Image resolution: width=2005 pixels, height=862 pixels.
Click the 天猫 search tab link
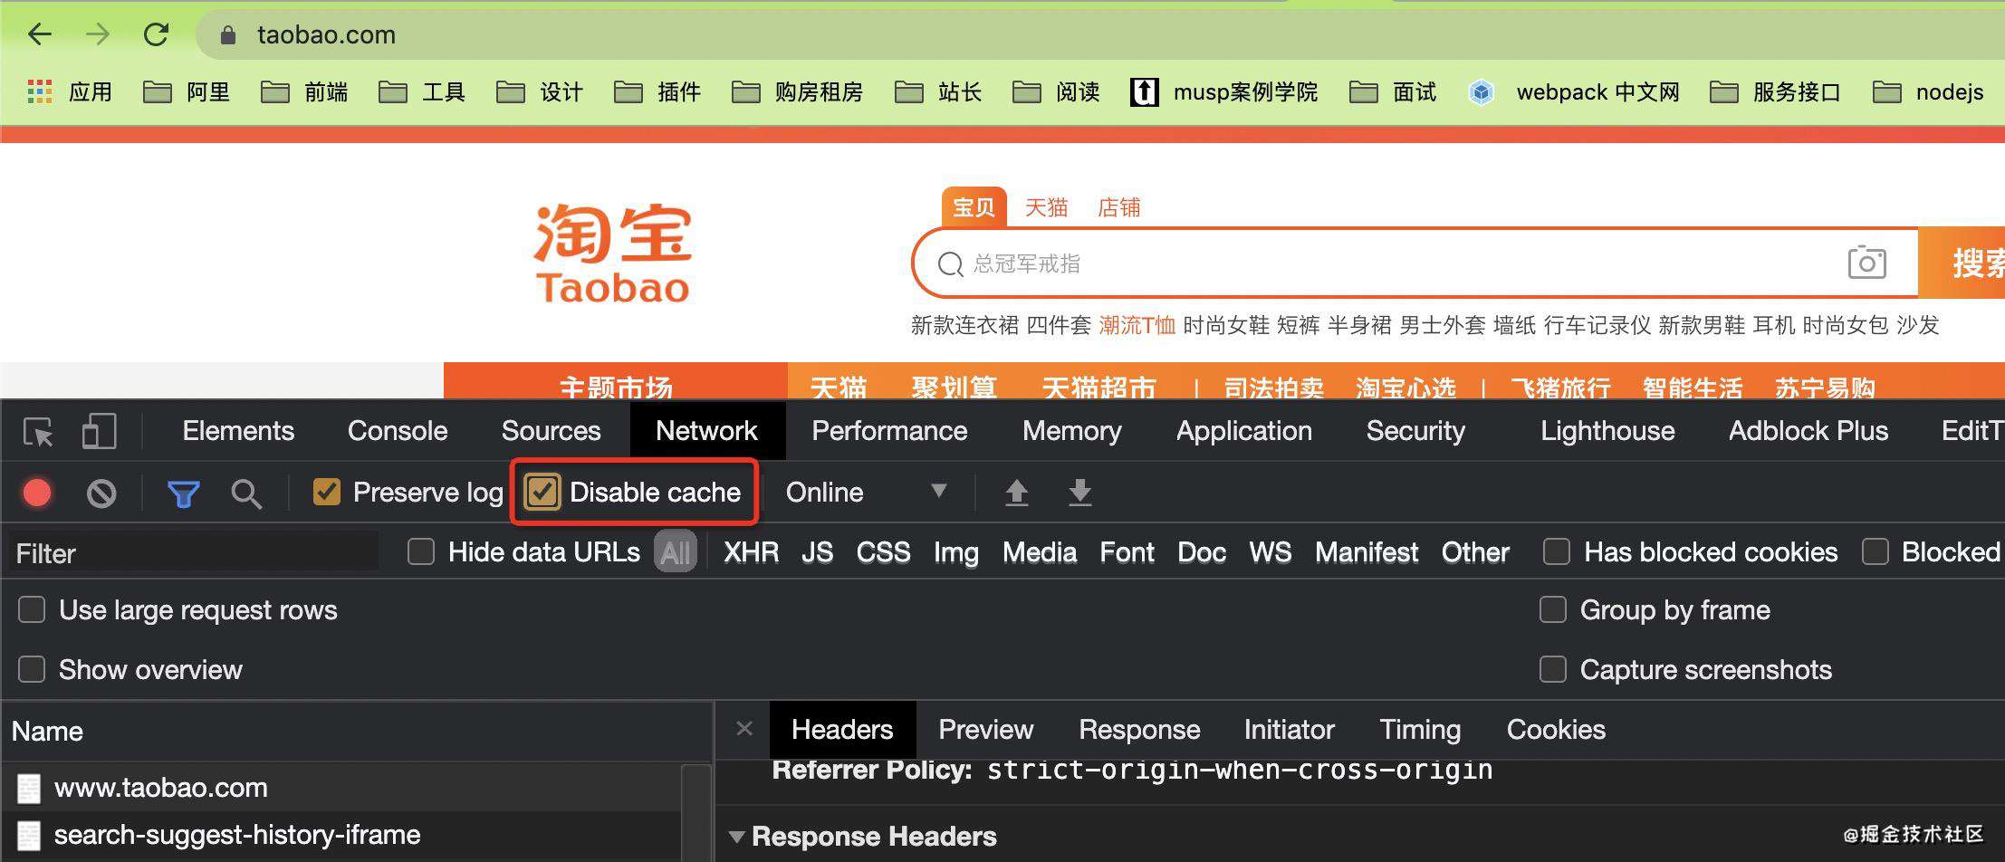click(1046, 207)
